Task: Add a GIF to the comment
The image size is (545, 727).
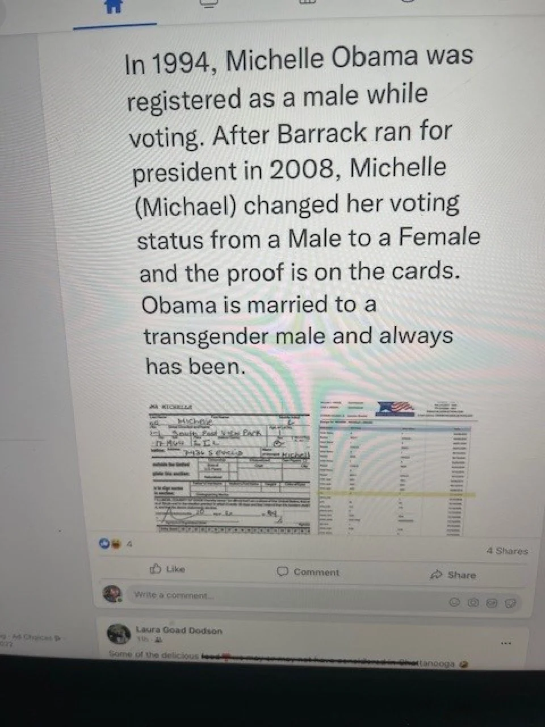Action: 492,602
